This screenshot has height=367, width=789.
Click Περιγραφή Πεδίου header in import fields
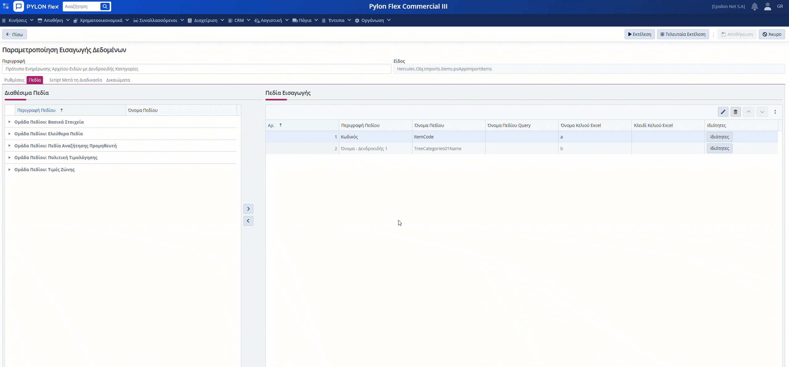[375, 125]
